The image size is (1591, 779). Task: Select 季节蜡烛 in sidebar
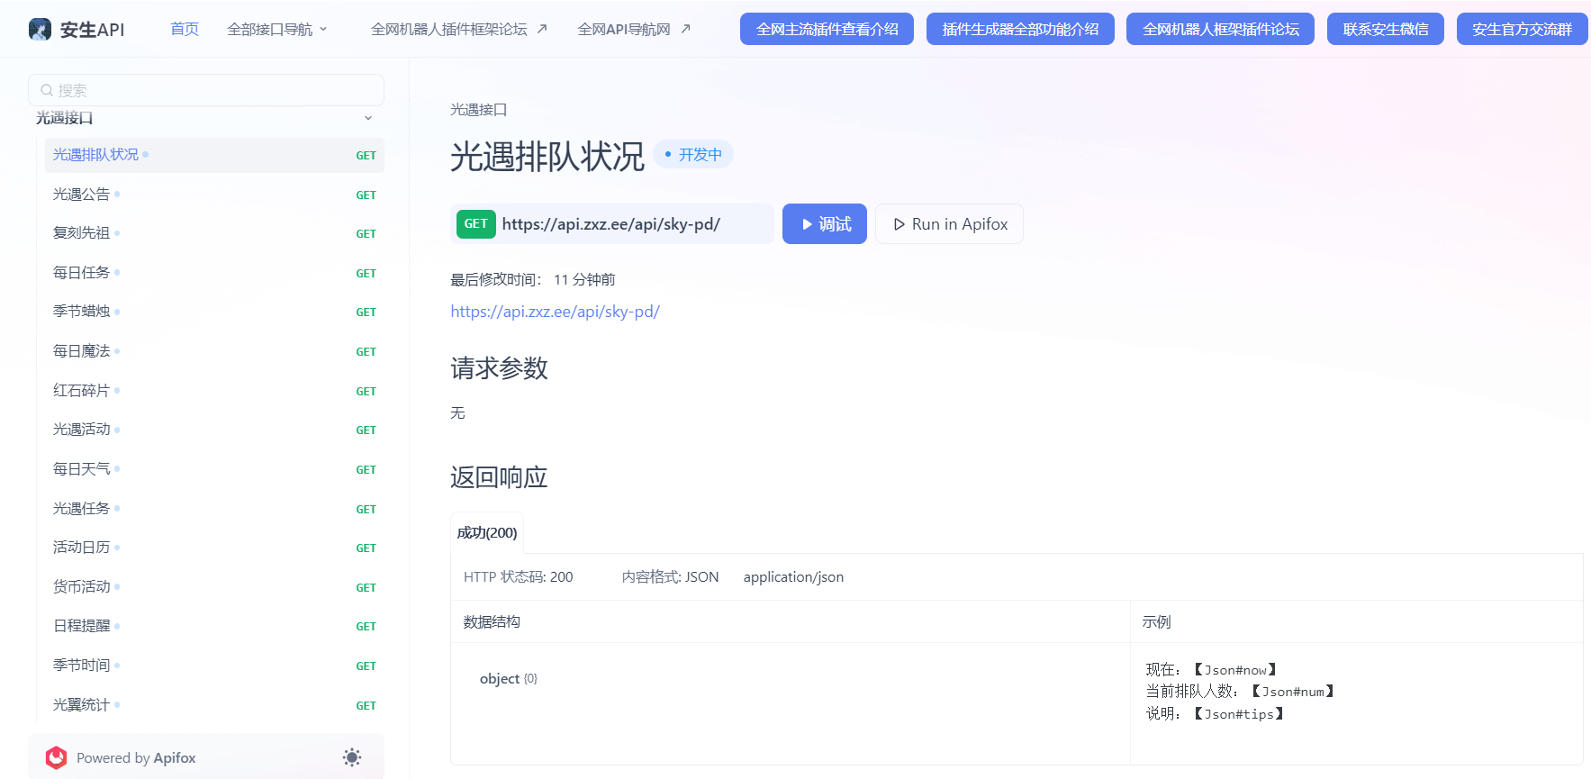click(214, 312)
